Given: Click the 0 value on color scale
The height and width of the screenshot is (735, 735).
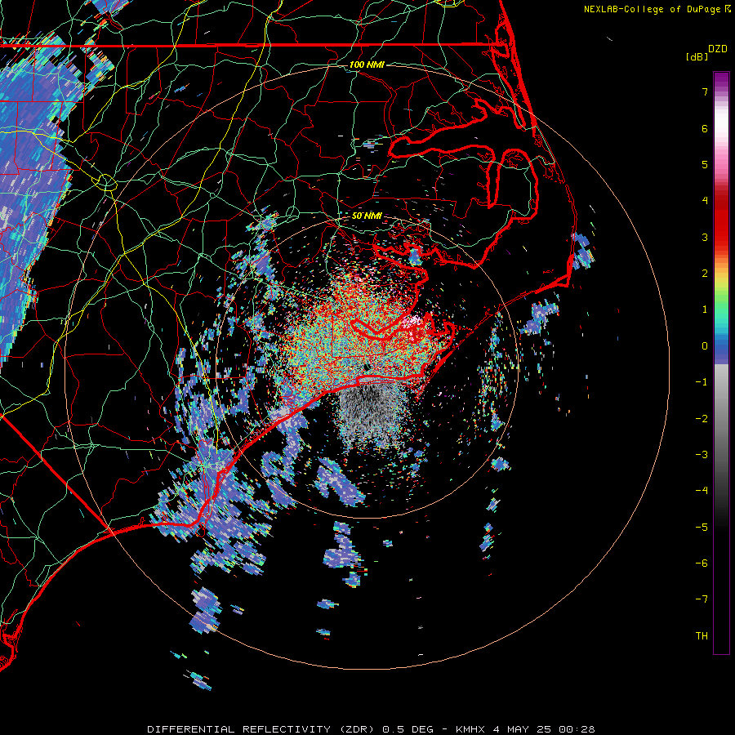Looking at the screenshot, I should pos(705,346).
